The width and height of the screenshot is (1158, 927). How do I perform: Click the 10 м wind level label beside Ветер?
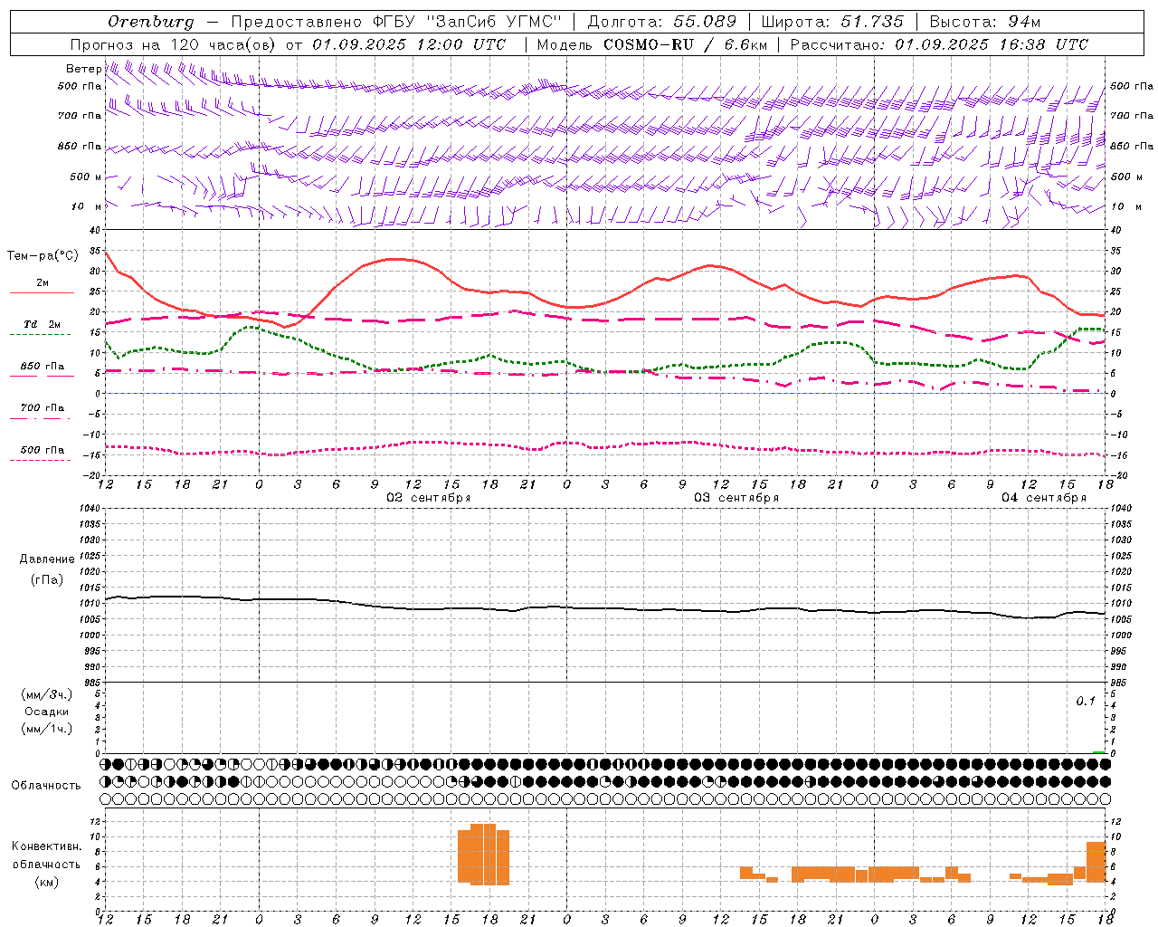click(86, 206)
